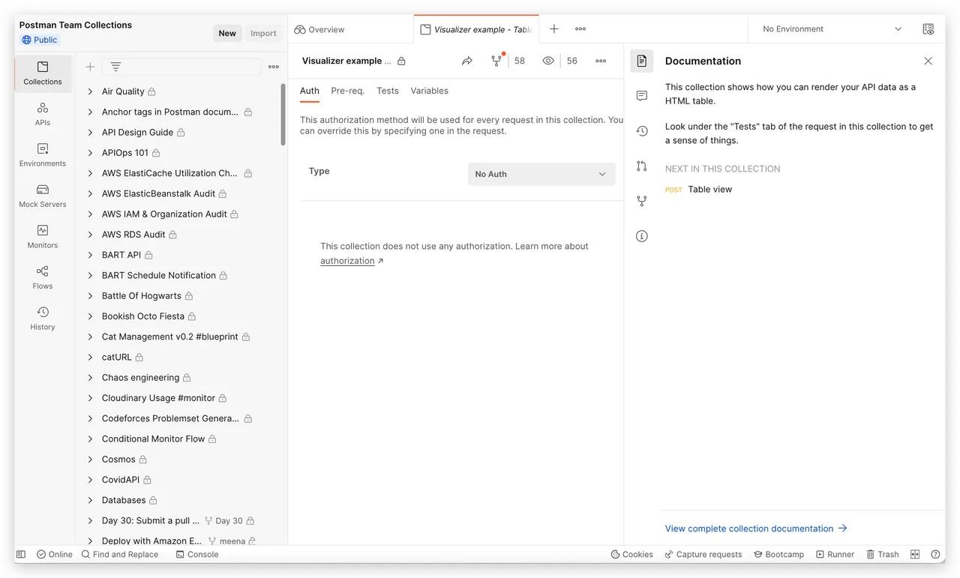Expand the Databases collection
Viewport: 960px width, 578px height.
(90, 500)
